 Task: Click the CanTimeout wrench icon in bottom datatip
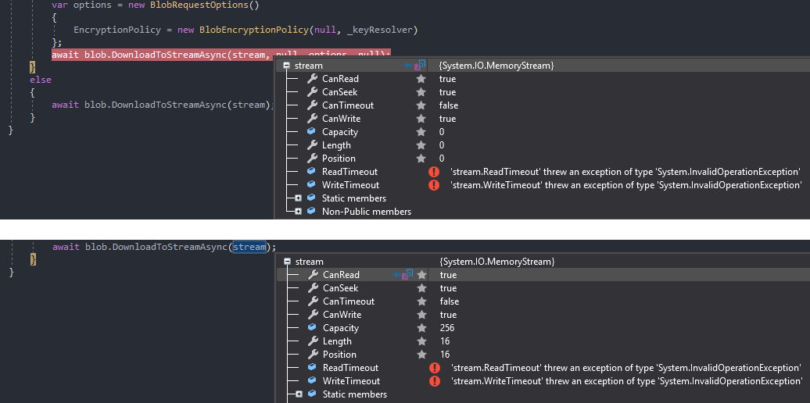click(x=313, y=301)
